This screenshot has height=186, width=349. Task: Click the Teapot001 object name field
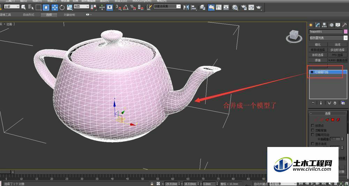(326, 32)
